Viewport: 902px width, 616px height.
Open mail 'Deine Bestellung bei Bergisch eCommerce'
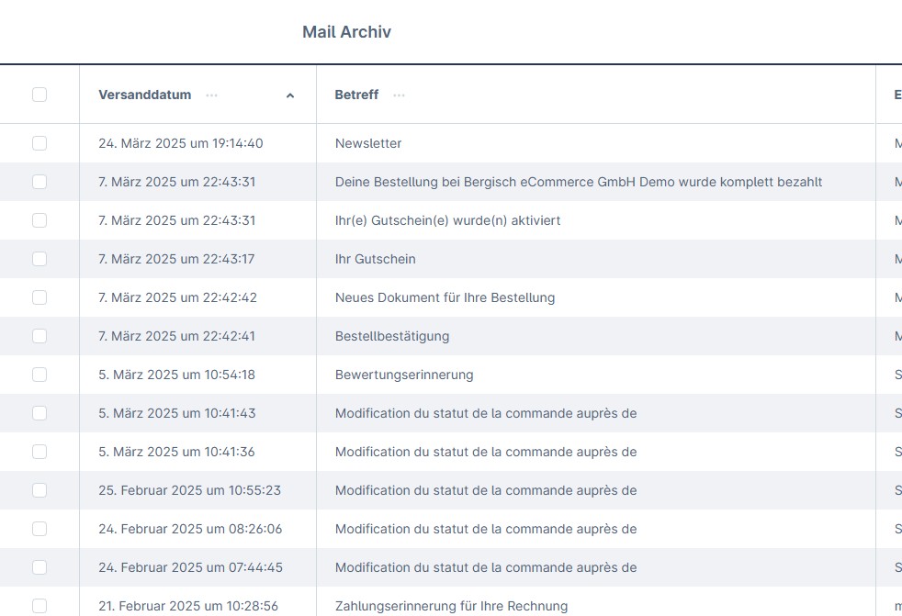(x=578, y=182)
